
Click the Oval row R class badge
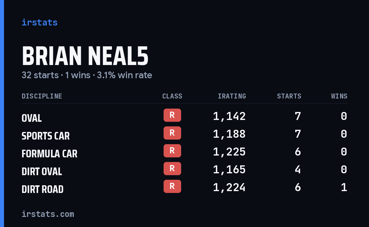point(172,115)
